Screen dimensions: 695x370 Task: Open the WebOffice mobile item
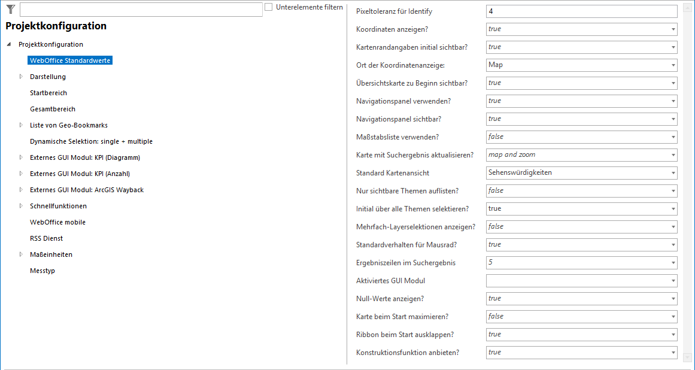[57, 222]
